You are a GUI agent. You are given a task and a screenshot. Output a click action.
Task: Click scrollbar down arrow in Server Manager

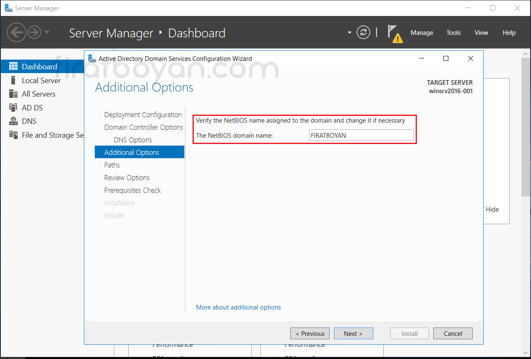pos(526,352)
